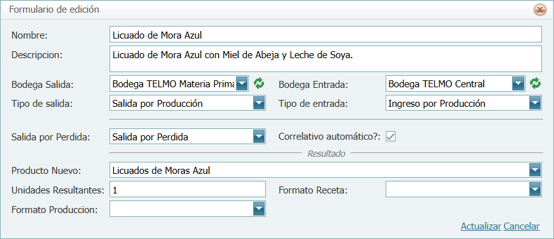The height and width of the screenshot is (239, 554).
Task: Close the Formulario de edición dialog
Action: click(539, 10)
